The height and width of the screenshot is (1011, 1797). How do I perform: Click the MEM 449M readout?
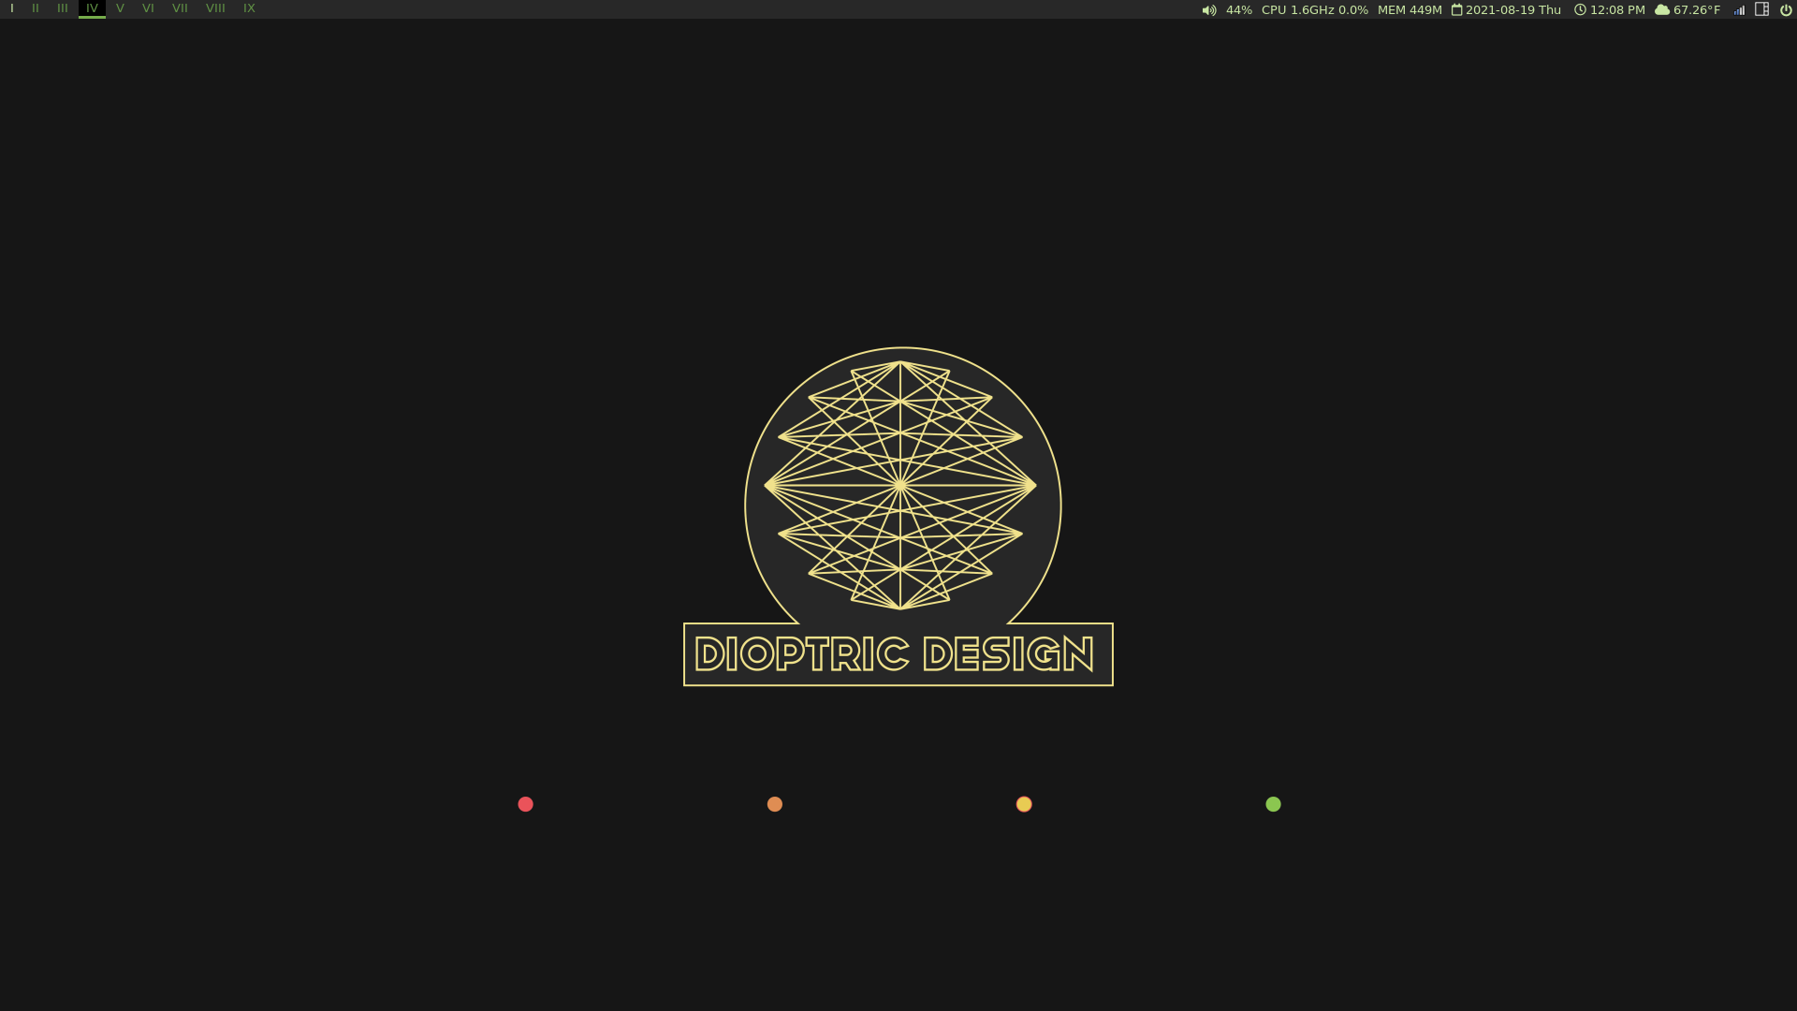click(x=1410, y=10)
